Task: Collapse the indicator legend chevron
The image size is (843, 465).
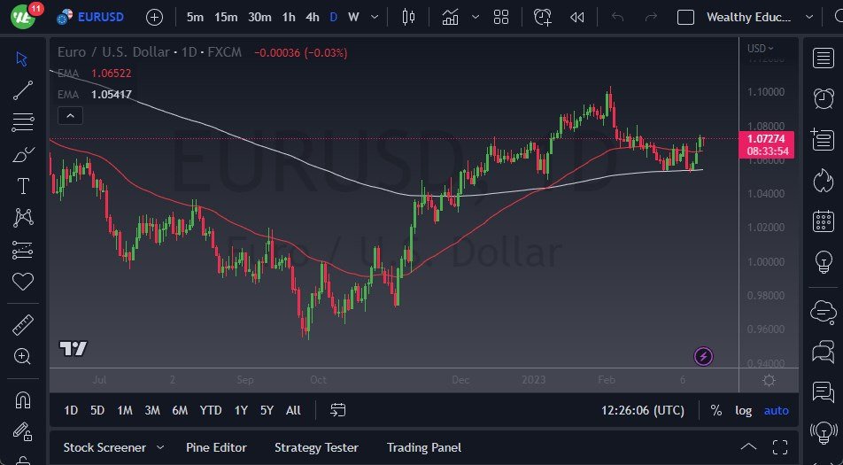Action: [x=69, y=115]
